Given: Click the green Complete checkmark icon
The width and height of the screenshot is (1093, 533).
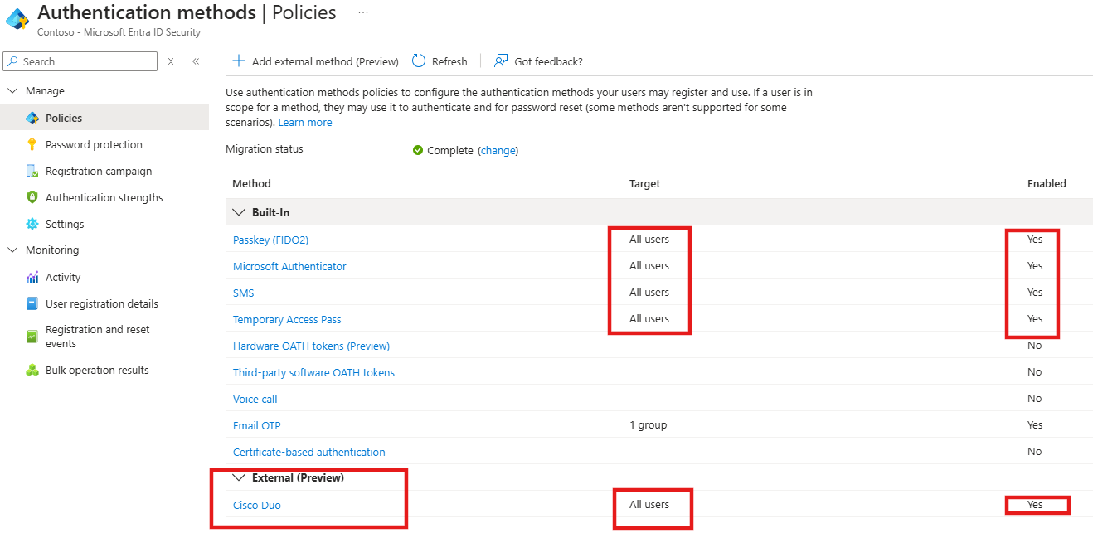Looking at the screenshot, I should (x=417, y=151).
